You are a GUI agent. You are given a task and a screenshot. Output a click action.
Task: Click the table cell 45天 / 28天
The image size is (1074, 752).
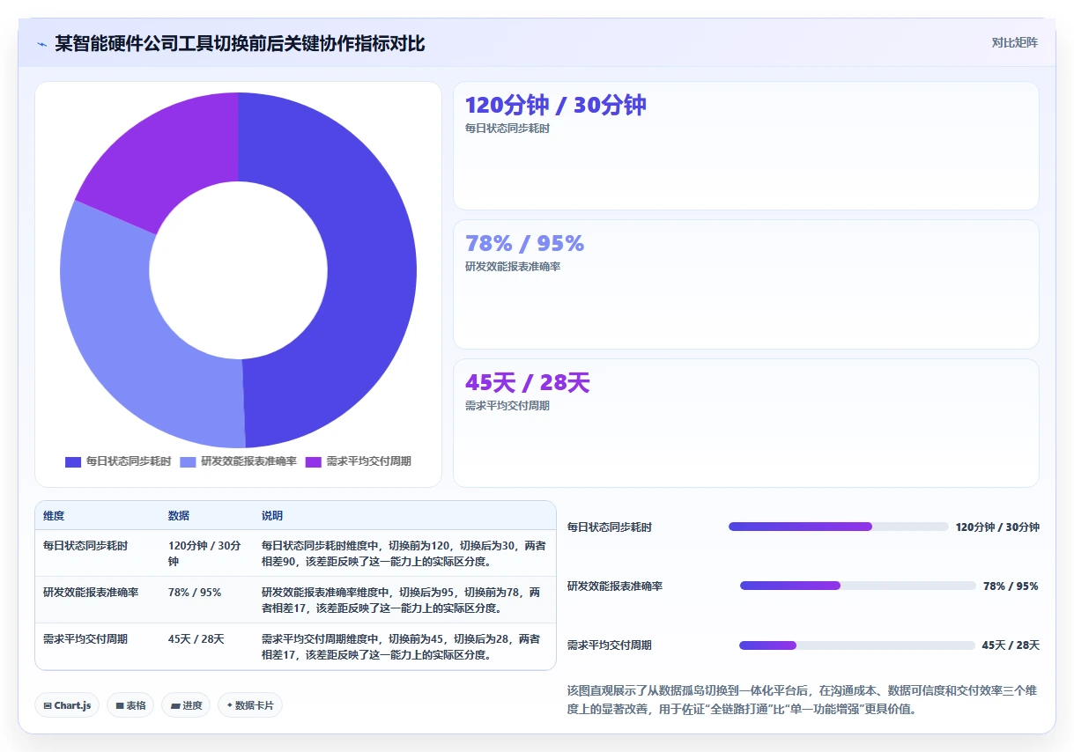[x=196, y=639]
